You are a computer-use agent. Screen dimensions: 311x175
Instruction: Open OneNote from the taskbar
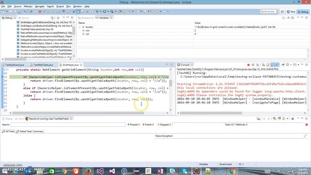coord(160,171)
